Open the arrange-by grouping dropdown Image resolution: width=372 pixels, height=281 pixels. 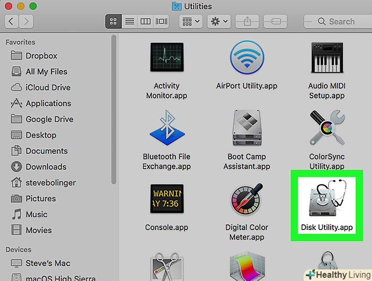coord(191,21)
